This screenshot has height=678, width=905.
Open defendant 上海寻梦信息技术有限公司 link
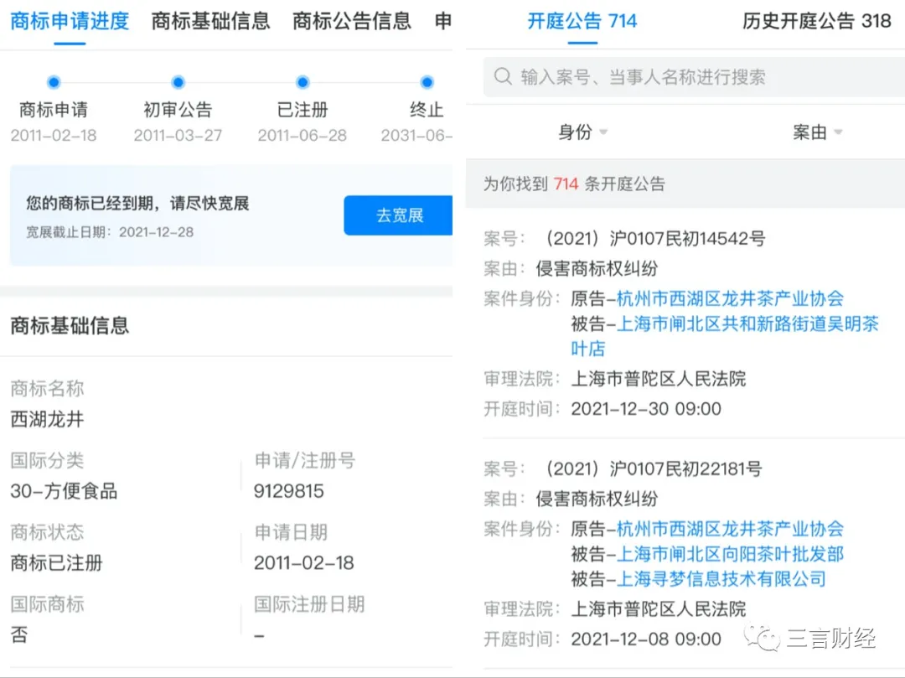pyautogui.click(x=721, y=579)
